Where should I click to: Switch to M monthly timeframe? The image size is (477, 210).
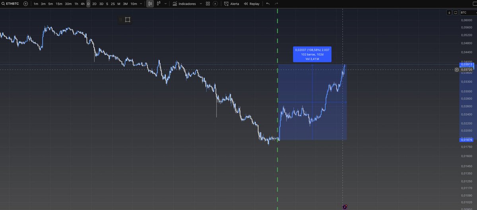(118, 4)
